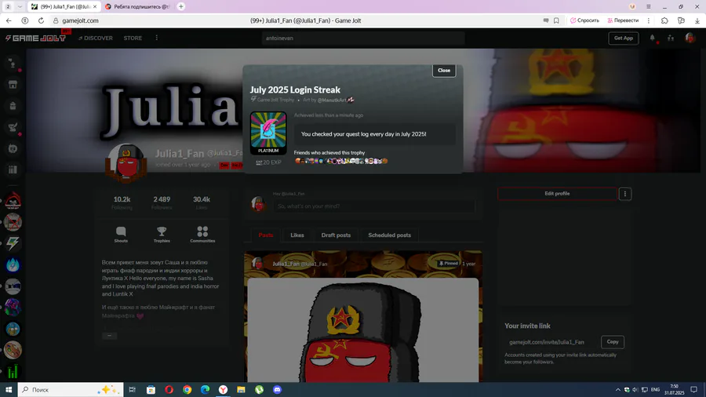Open the paint palette community in the sidebar
The height and width of the screenshot is (397, 706).
coord(13,350)
